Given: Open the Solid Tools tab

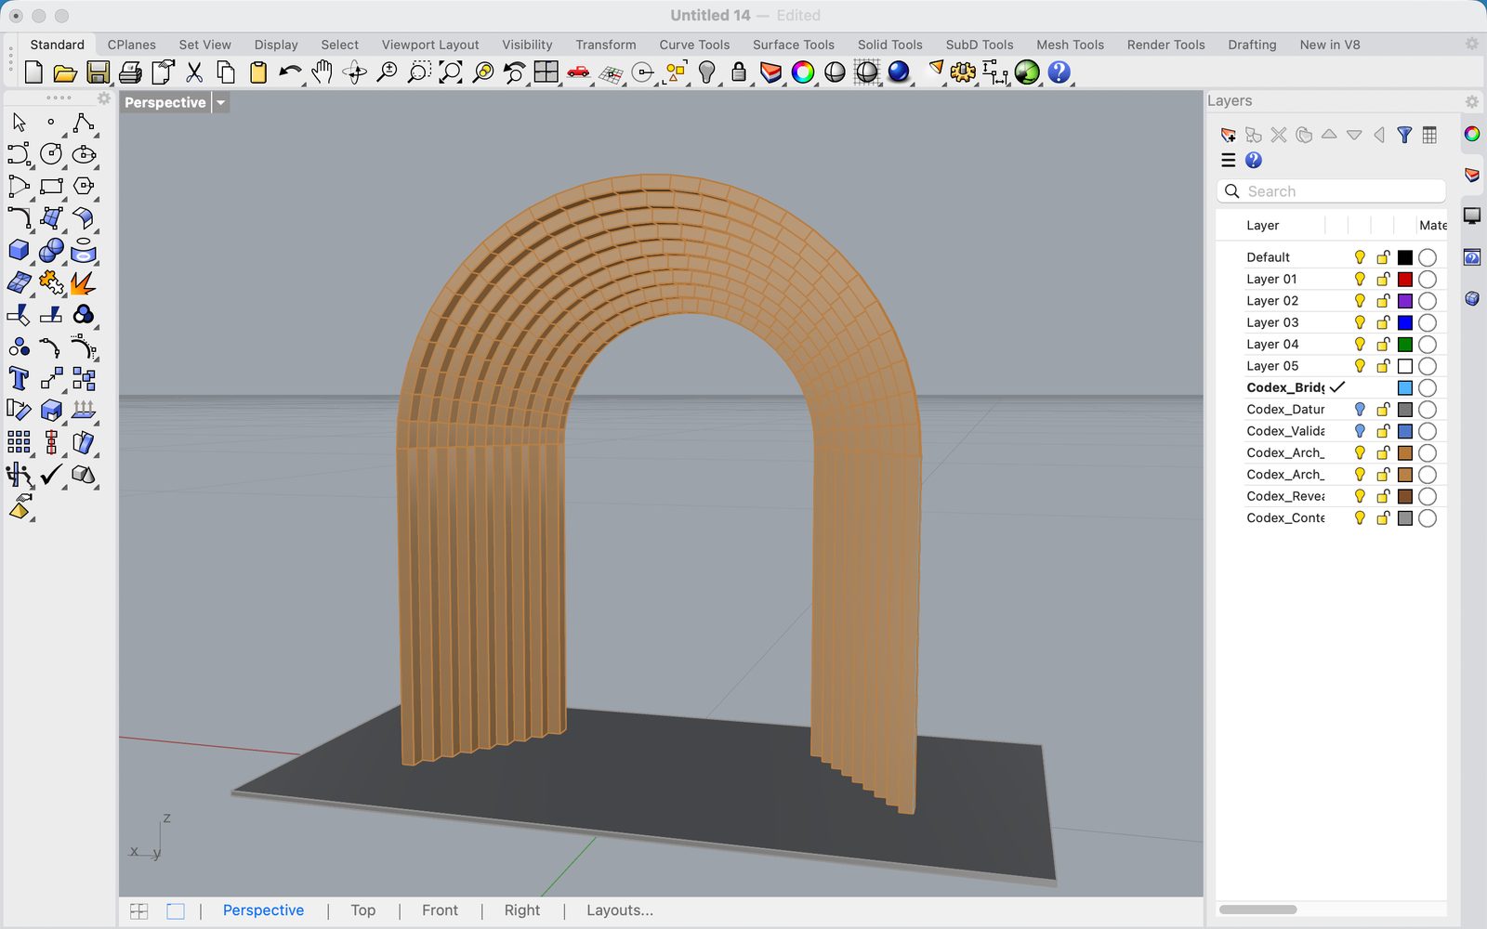Looking at the screenshot, I should [889, 45].
